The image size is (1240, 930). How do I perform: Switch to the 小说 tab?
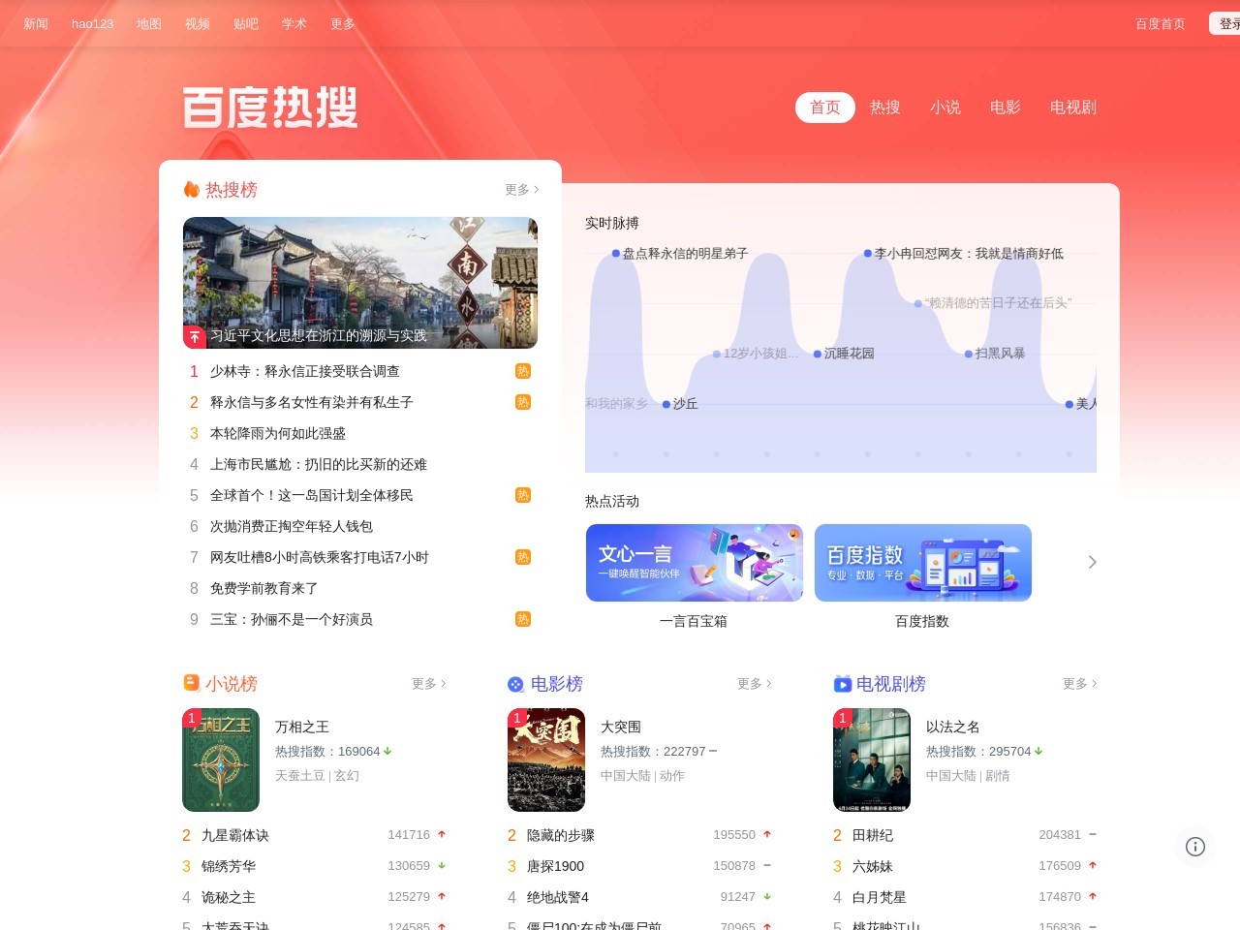tap(945, 108)
